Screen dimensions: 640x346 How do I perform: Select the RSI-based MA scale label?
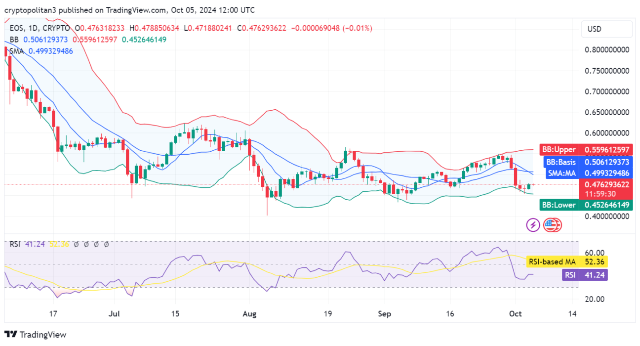click(551, 261)
